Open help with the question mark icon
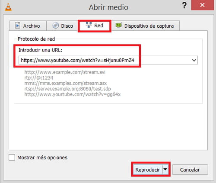The width and height of the screenshot is (216, 183). 184,5
